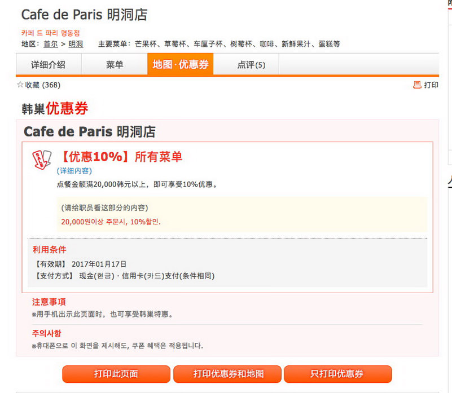This screenshot has width=452, height=393.
Task: Click the Korean name 카페 드 파리 명동점
Action: click(50, 33)
